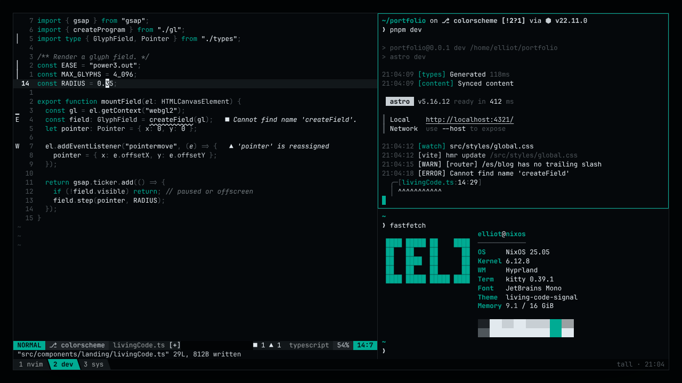Image resolution: width=682 pixels, height=383 pixels.
Task: Click the prompt chevron before pnpm dev
Action: click(x=384, y=30)
